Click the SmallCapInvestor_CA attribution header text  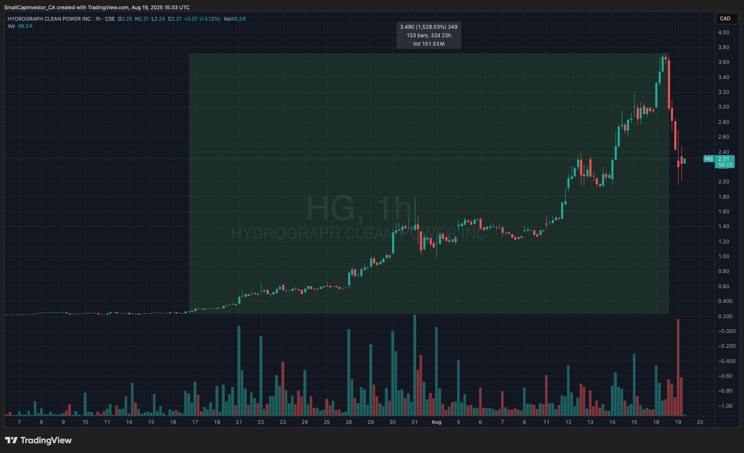97,8
